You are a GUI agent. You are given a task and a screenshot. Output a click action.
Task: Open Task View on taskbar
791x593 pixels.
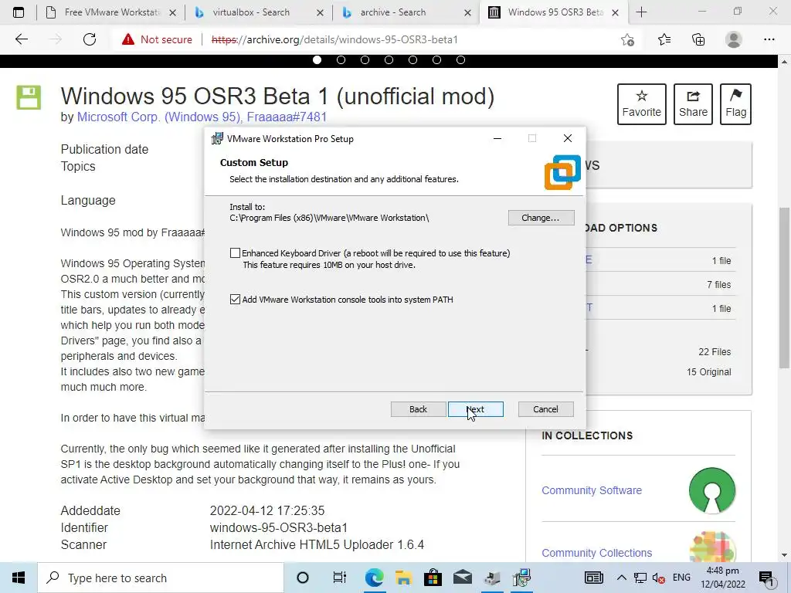click(340, 578)
